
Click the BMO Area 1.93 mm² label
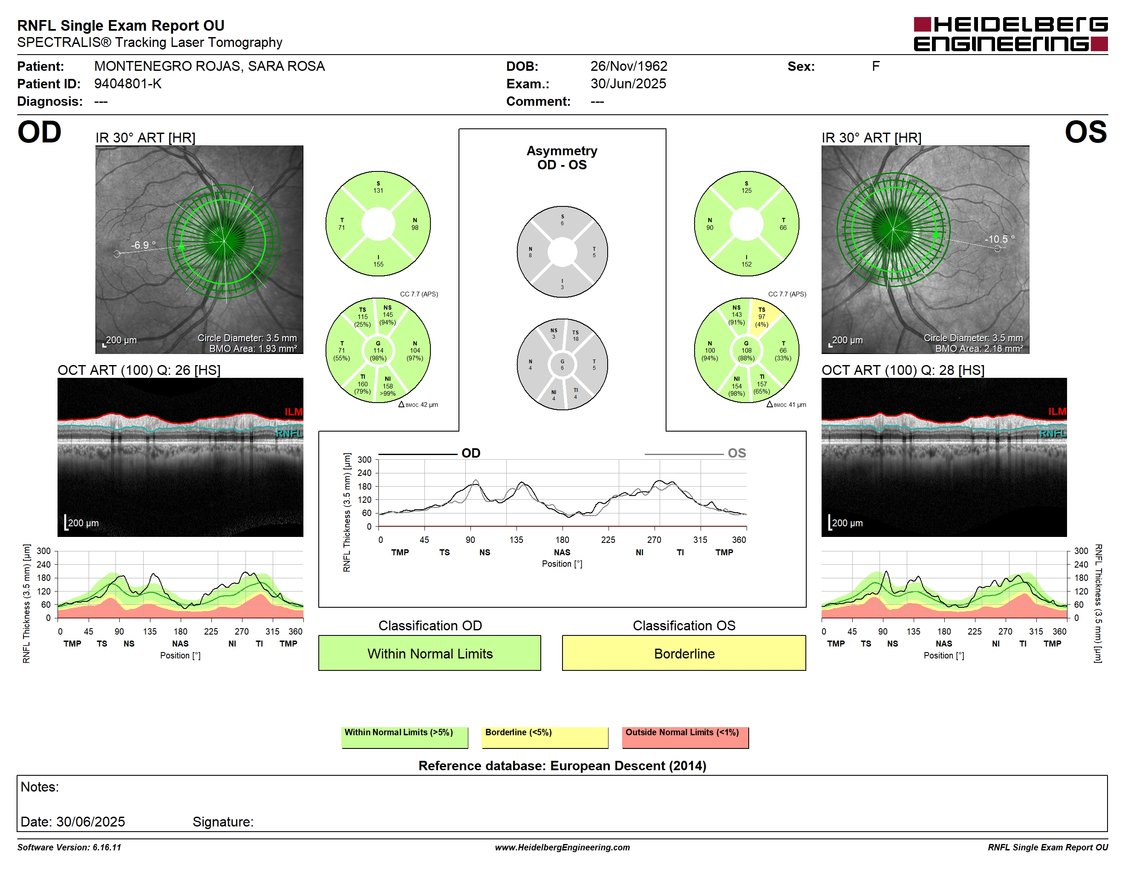[x=253, y=348]
